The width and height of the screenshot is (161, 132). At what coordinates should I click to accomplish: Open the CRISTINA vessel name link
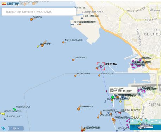13,4
